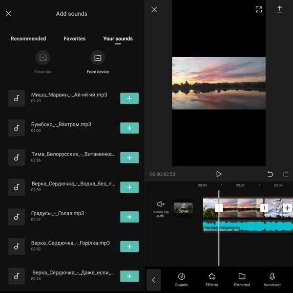The width and height of the screenshot is (293, 293).
Task: Add new clip with timeline plus button
Action: tap(287, 208)
